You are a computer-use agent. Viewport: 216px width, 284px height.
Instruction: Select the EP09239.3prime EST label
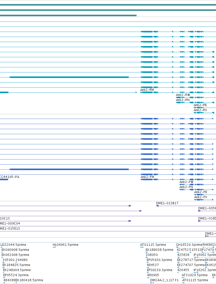click(160, 270)
